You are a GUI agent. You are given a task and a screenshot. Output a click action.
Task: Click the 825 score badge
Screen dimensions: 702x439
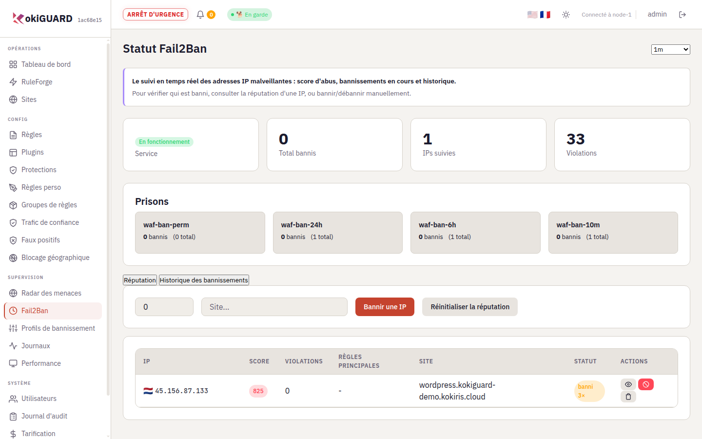click(258, 391)
